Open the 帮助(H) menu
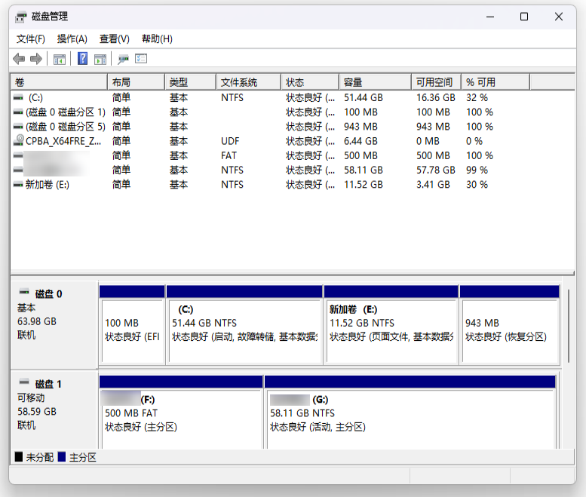 [x=157, y=39]
